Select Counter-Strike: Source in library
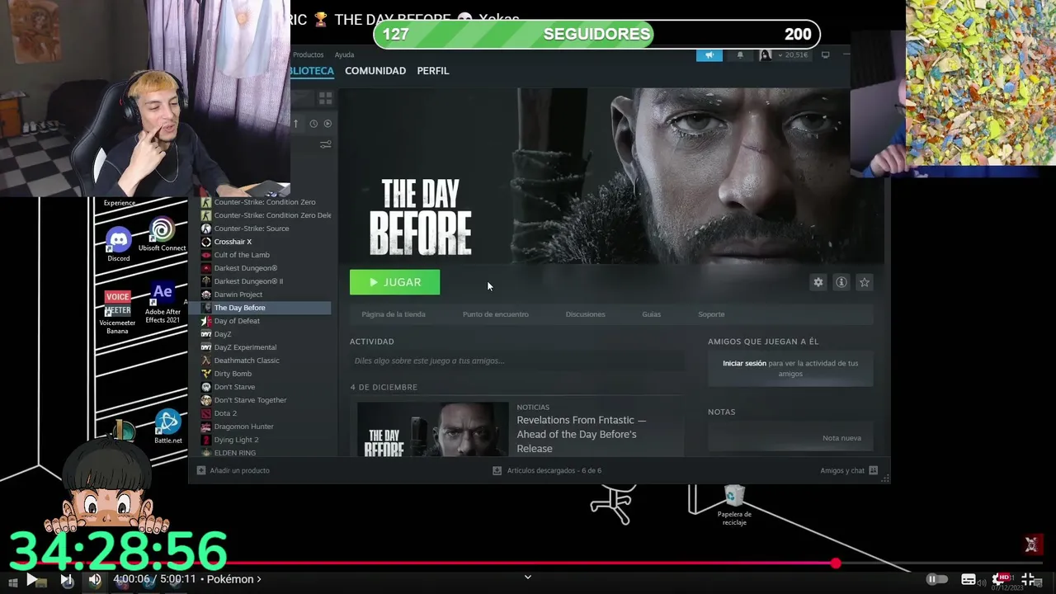This screenshot has height=594, width=1056. pyautogui.click(x=252, y=229)
